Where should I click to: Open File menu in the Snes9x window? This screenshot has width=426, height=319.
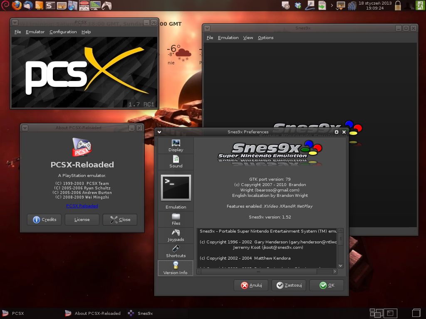(x=210, y=38)
